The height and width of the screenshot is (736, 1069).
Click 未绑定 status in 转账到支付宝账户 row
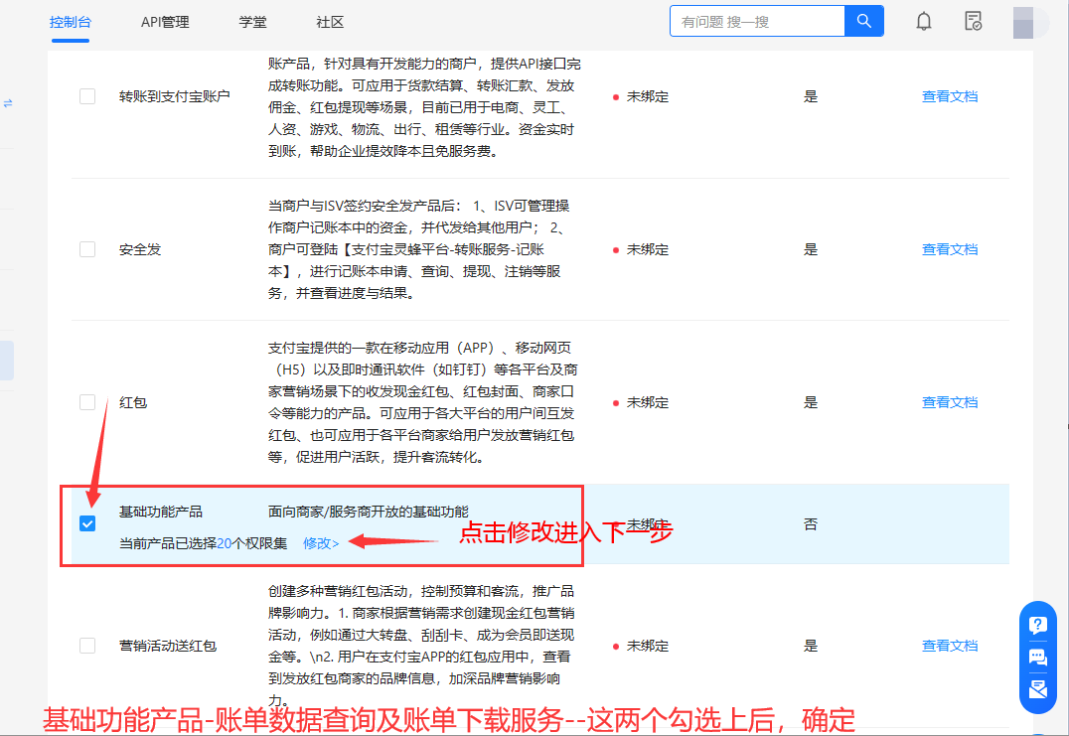click(x=647, y=96)
